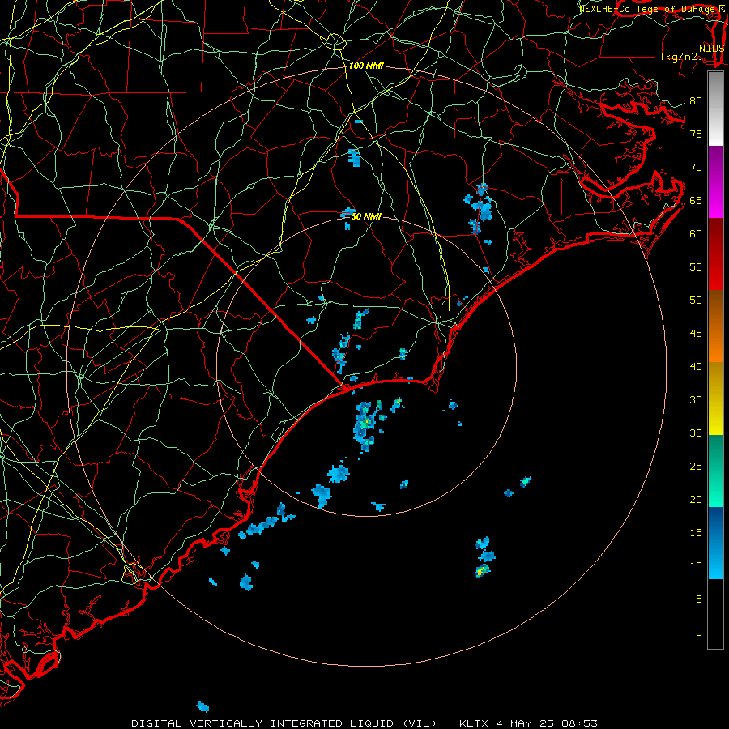Click the 60 value on the color scale

tap(696, 234)
